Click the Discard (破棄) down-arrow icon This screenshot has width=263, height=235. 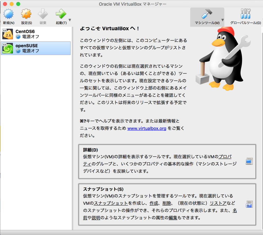[x=43, y=14]
